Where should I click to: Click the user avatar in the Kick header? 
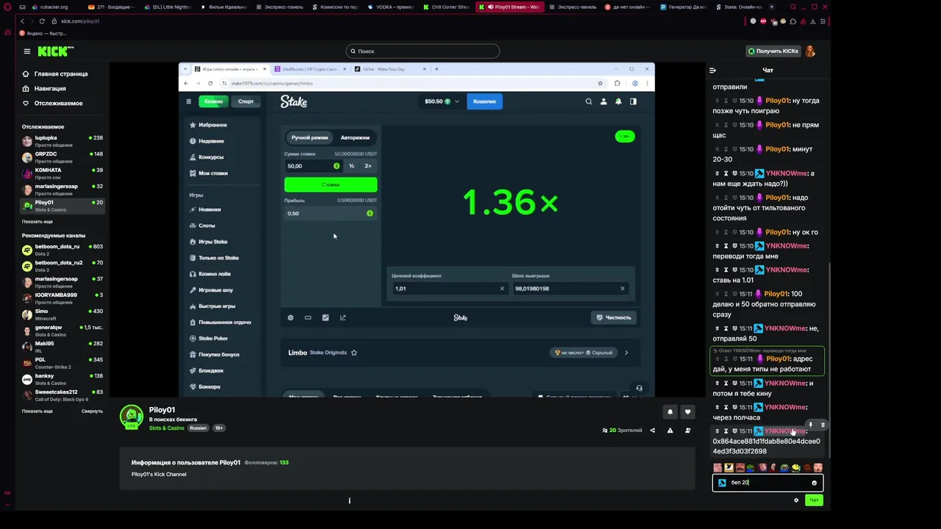tap(810, 51)
